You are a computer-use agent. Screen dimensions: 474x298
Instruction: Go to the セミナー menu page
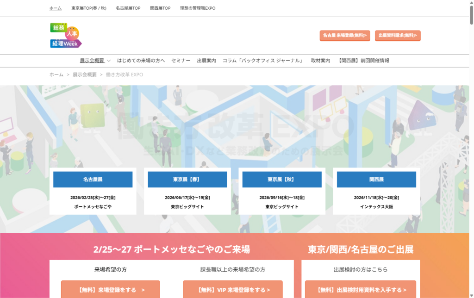point(181,61)
